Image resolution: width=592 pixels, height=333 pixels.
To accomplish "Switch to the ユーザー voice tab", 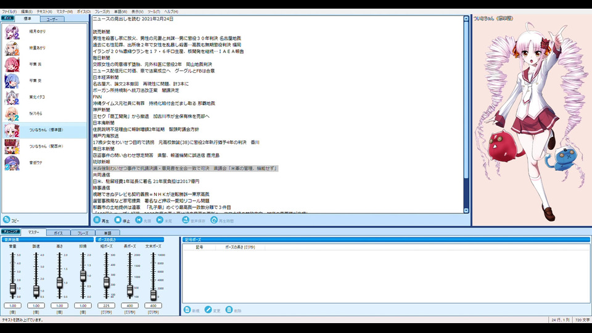I will 52,19.
